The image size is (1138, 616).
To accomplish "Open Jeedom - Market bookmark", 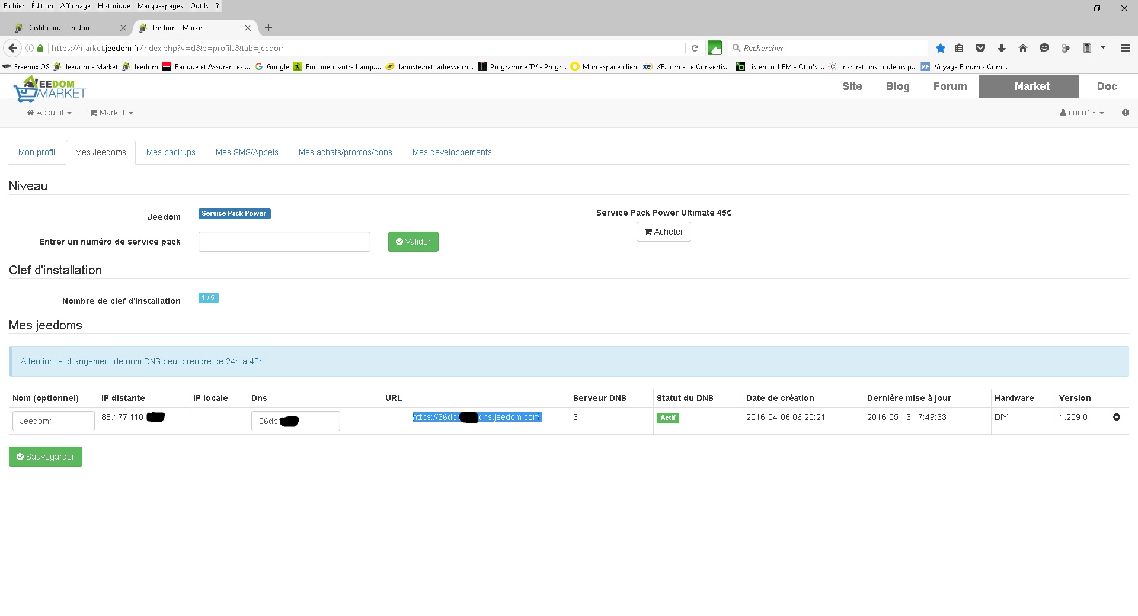I will coord(86,67).
